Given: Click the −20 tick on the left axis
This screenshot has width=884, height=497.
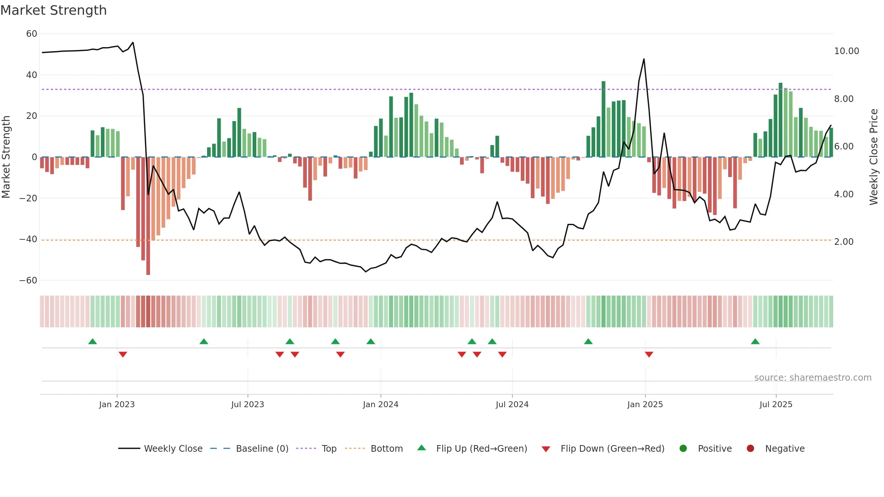Looking at the screenshot, I should point(28,198).
